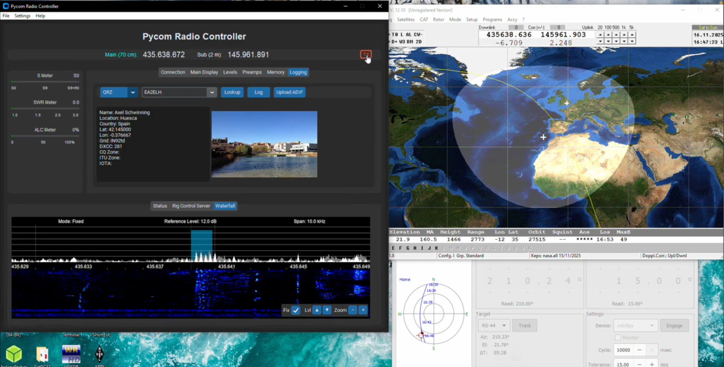Select satellite letter H in the letter bar
The image size is (724, 367).
(415, 248)
